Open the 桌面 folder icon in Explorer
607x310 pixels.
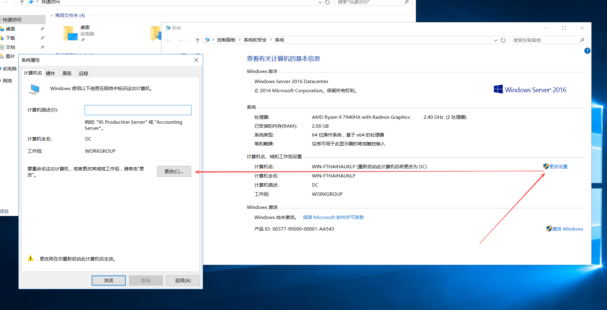70,33
